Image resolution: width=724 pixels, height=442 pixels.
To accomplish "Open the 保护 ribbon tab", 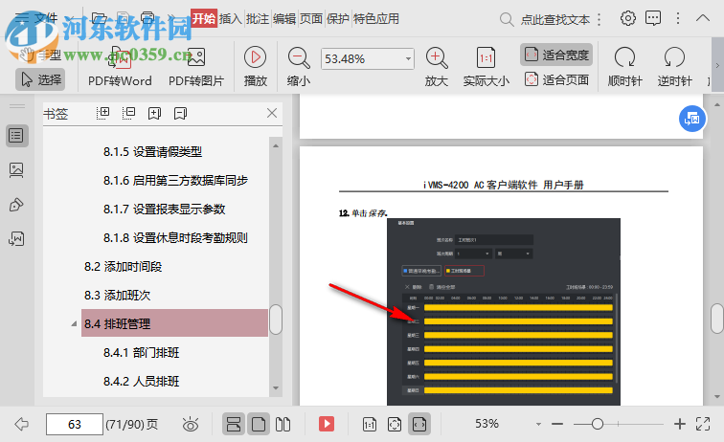I will 337,19.
